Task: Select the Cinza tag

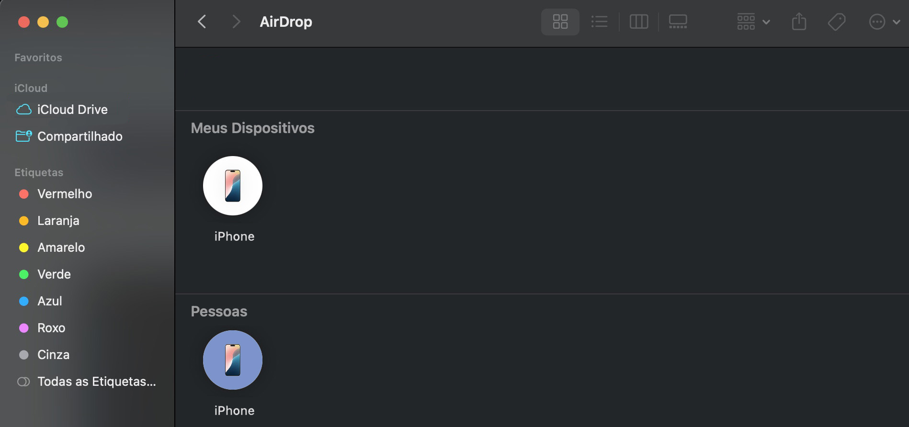Action: coord(54,354)
